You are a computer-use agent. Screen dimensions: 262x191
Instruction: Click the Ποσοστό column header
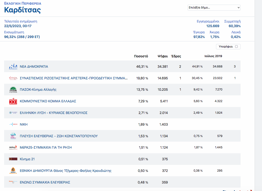tap(141, 56)
